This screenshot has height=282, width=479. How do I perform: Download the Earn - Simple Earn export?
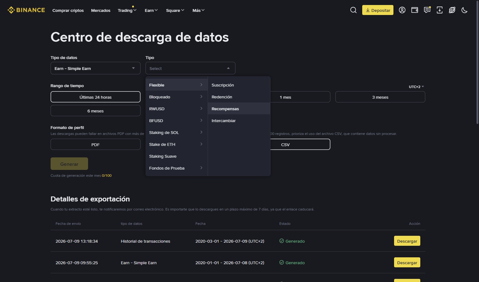click(407, 262)
